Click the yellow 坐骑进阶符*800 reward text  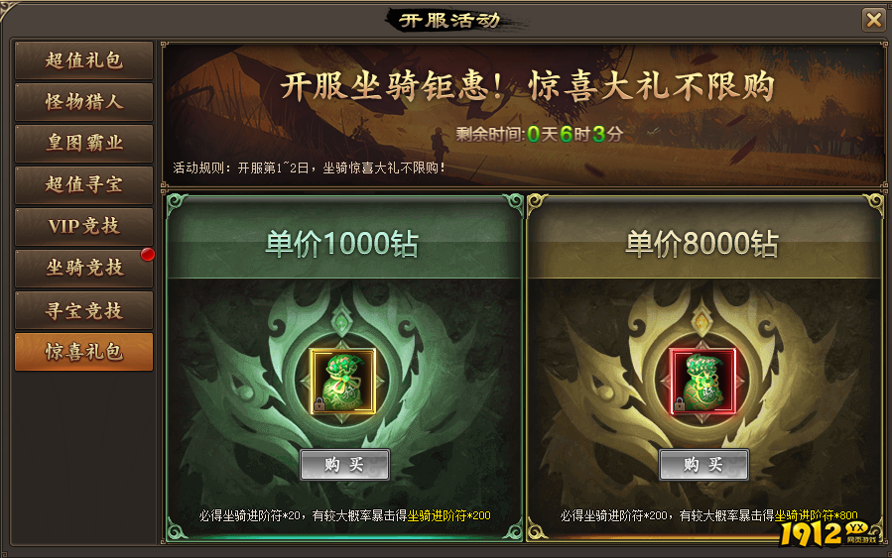pos(816,515)
